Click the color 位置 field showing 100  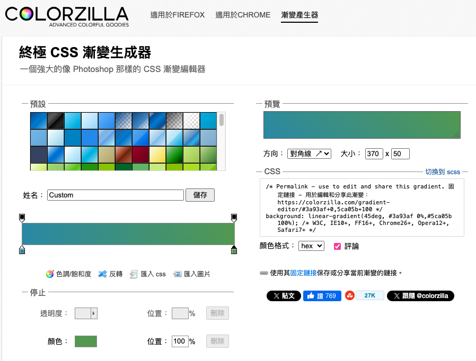(180, 341)
